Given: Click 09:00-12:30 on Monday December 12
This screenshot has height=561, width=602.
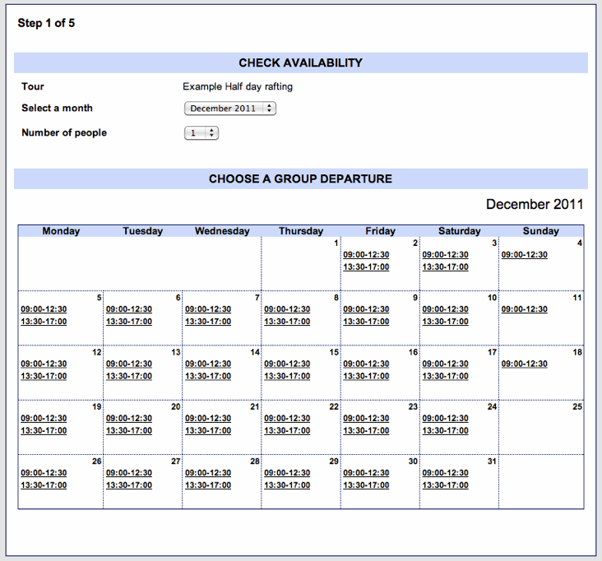Looking at the screenshot, I should (x=44, y=364).
